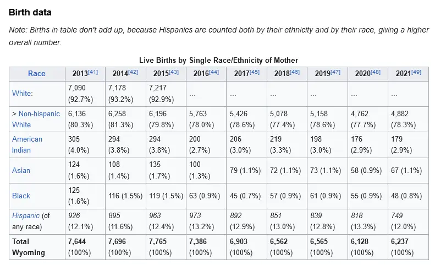Viewport: 435px width, 265px height.
Task: Jump to footnote 49 for 2021
Action: pyautogui.click(x=416, y=72)
